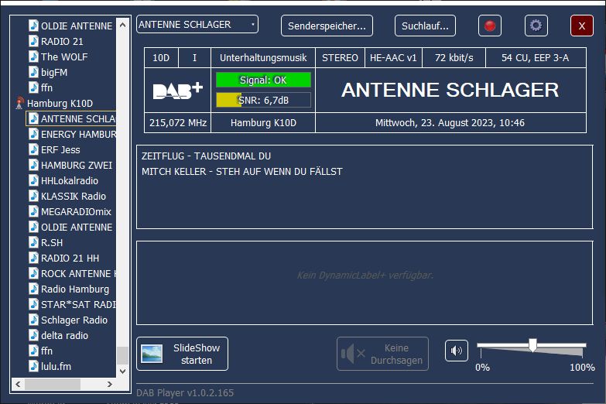The height and width of the screenshot is (404, 606).
Task: Select STAR*SAT RADIO station
Action: point(78,304)
